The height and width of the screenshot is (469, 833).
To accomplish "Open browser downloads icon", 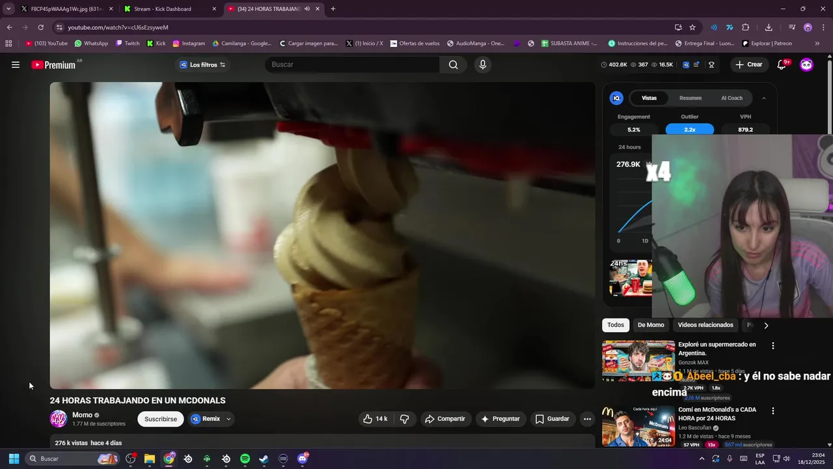I will [x=769, y=27].
